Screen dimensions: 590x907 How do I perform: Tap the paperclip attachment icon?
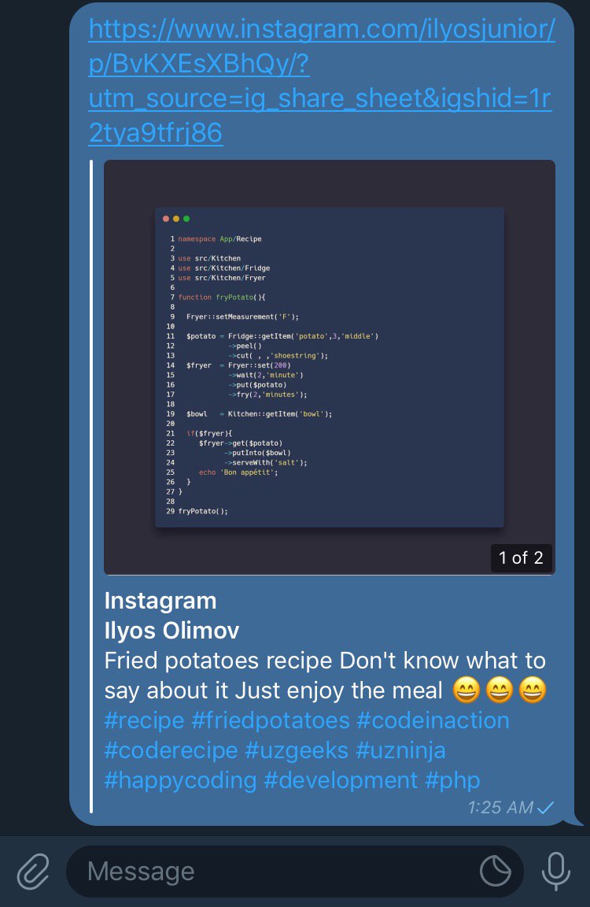coord(33,871)
